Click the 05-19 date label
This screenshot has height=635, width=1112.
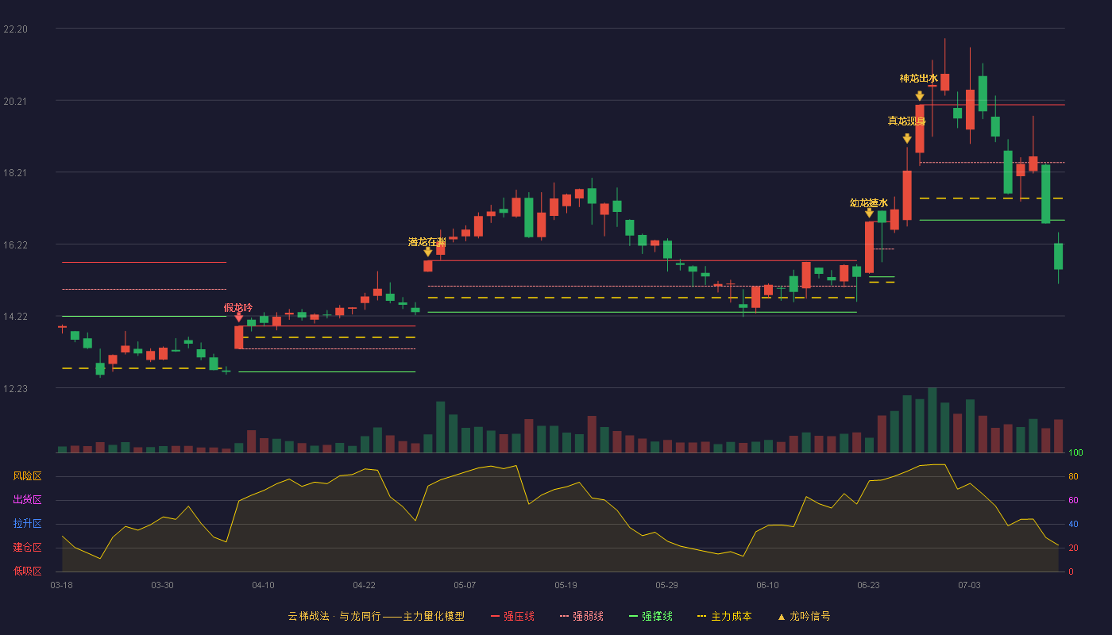coord(566,585)
